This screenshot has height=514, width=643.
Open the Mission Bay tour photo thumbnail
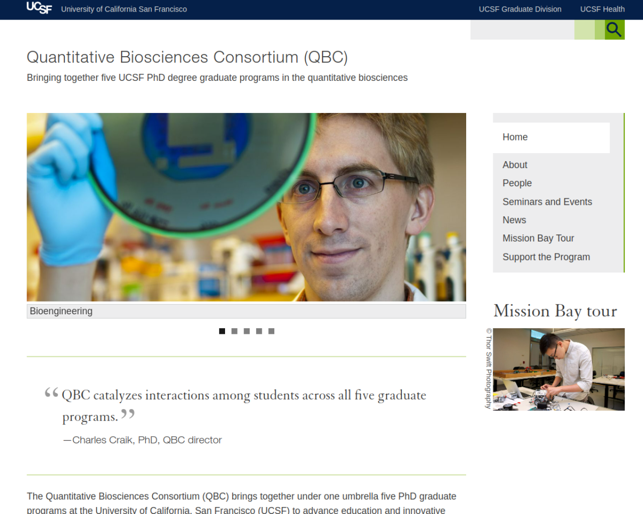click(x=559, y=369)
